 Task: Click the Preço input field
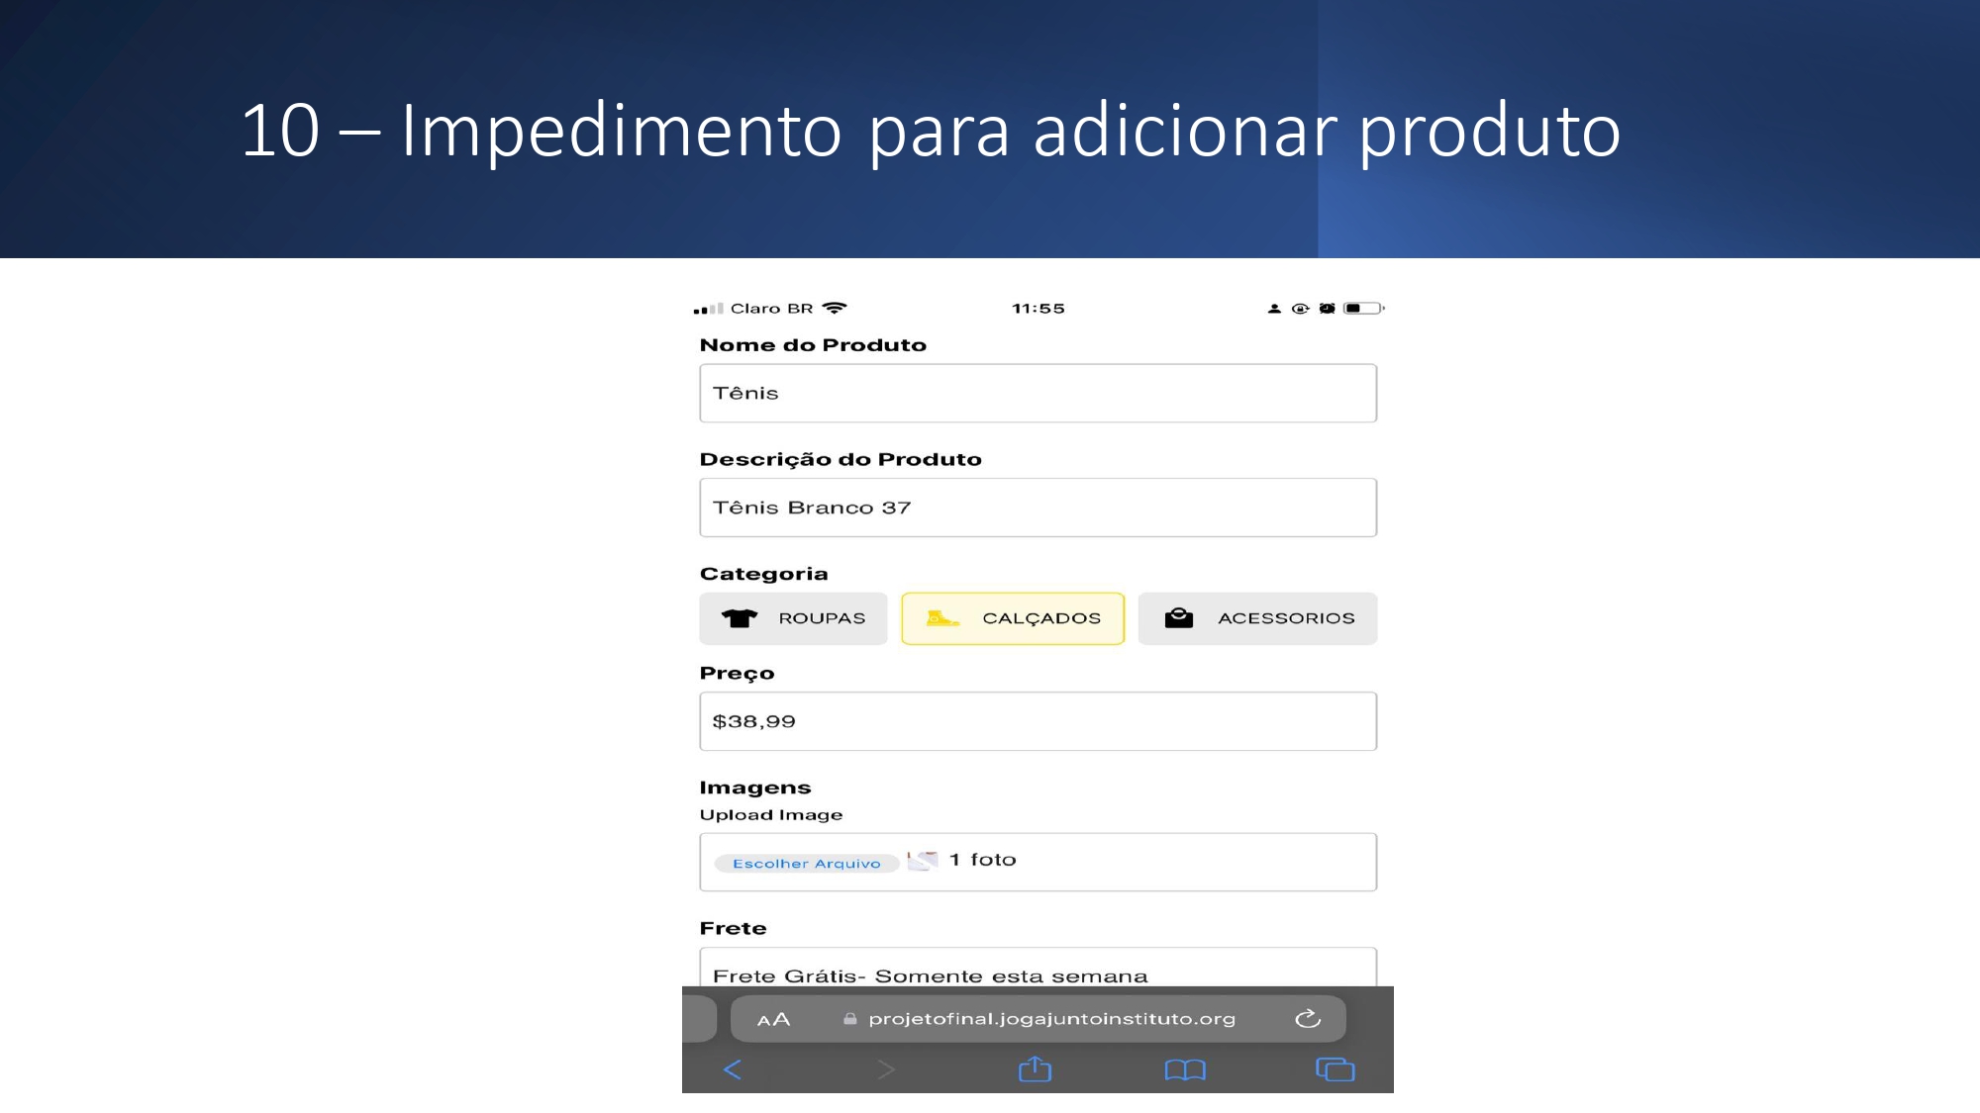point(1038,721)
